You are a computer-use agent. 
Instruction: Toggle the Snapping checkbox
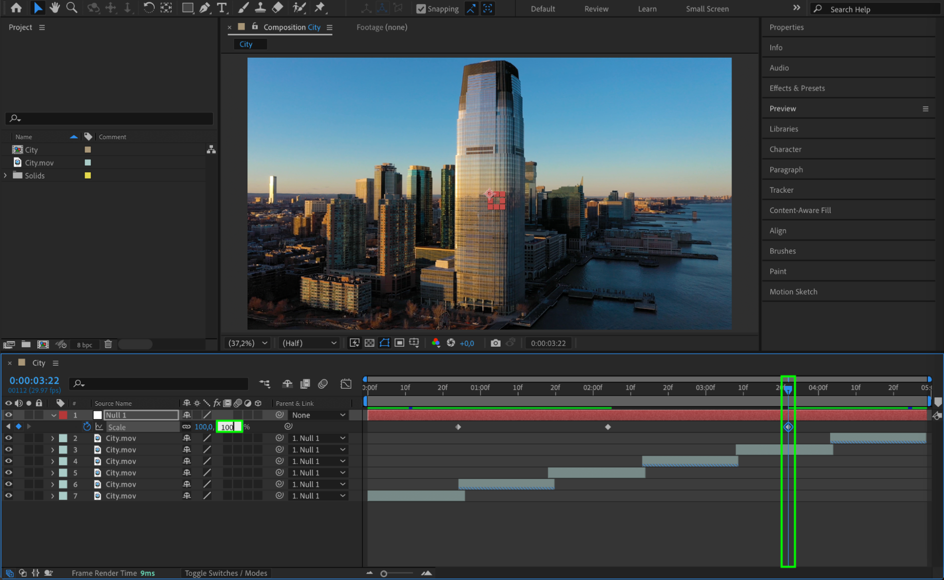click(x=421, y=9)
